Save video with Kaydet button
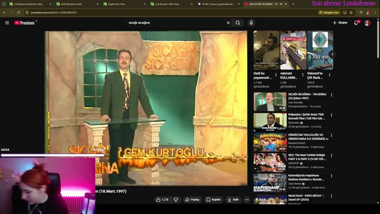380x214 pixels. point(213,200)
